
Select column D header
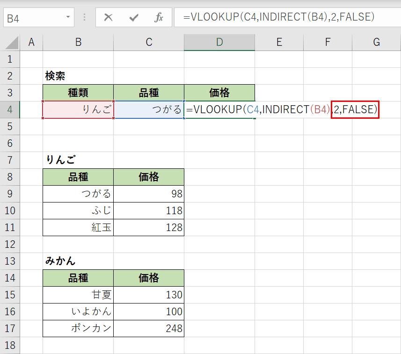(x=219, y=42)
